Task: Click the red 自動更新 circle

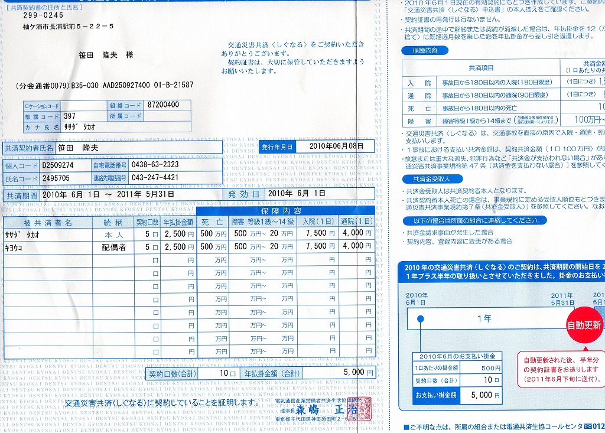Action: 584,325
